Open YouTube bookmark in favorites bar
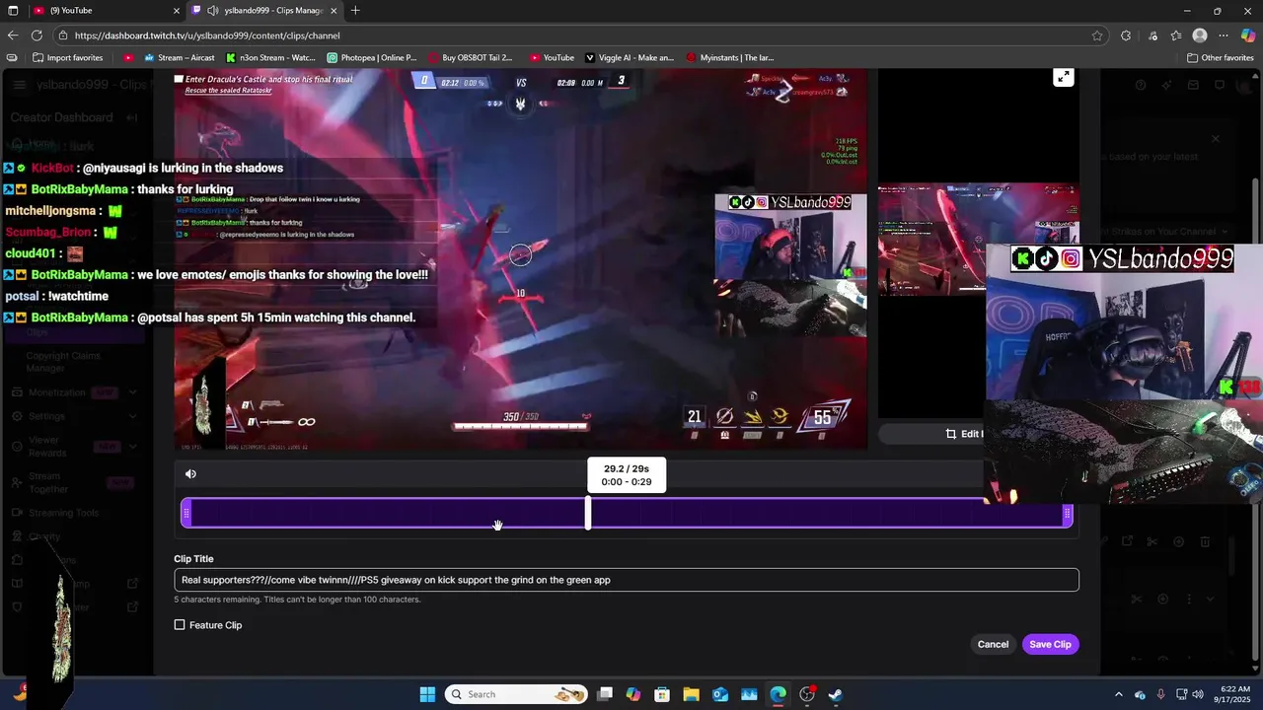Viewport: 1263px width, 710px height. [x=552, y=57]
